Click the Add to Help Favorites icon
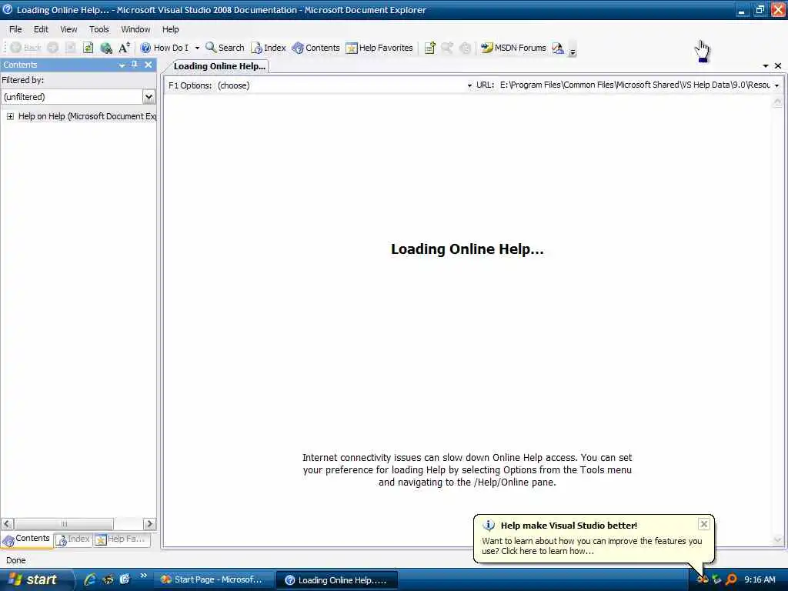 [x=429, y=48]
